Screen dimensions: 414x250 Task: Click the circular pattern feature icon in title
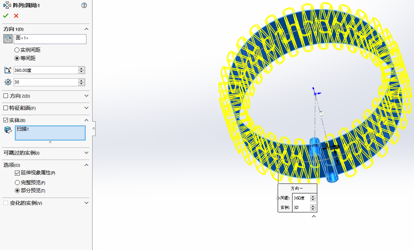pyautogui.click(x=7, y=5)
